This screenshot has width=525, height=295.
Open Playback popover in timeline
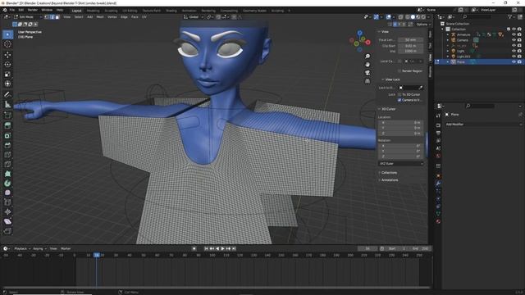[22, 249]
